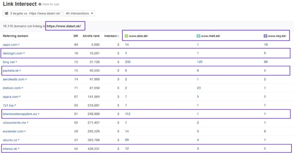The width and height of the screenshot is (294, 153).
Task: Sort by Ahrefs rank column header
Action: tap(91, 36)
